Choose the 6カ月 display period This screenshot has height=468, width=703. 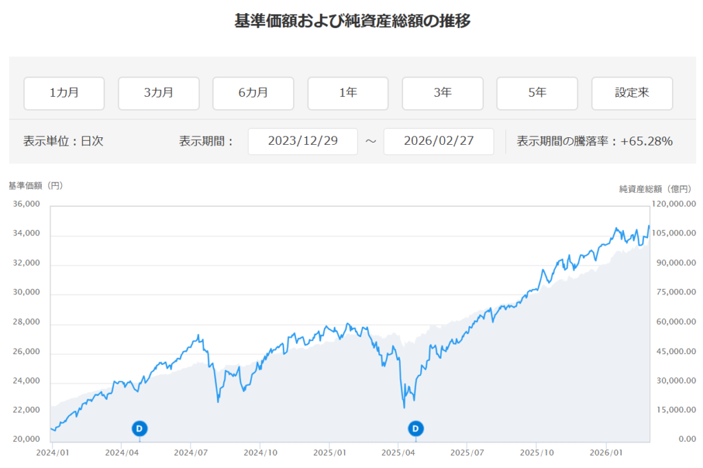tap(253, 93)
